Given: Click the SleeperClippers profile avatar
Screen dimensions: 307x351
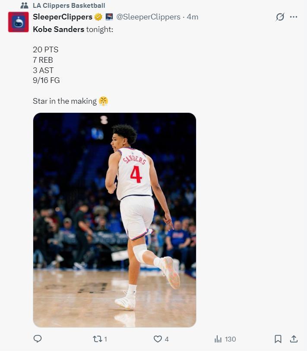Looking at the screenshot, I should (18, 22).
